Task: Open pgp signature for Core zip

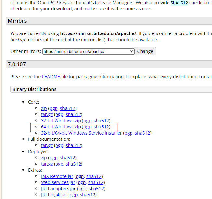Action: tap(54, 108)
